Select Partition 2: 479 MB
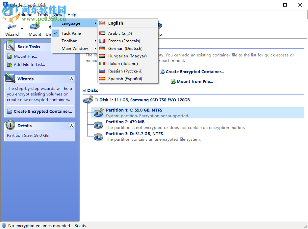 pyautogui.click(x=125, y=122)
